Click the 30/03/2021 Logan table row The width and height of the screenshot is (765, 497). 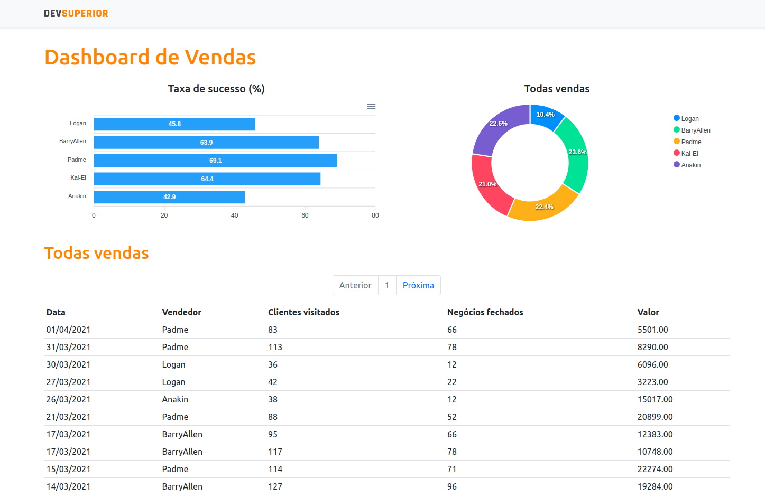pyautogui.click(x=370, y=364)
